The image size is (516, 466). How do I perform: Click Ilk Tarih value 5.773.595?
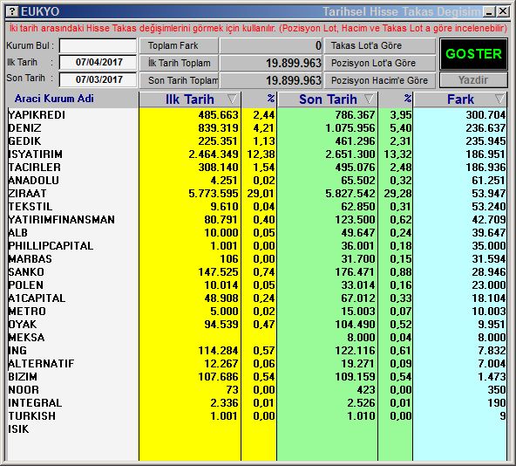214,194
